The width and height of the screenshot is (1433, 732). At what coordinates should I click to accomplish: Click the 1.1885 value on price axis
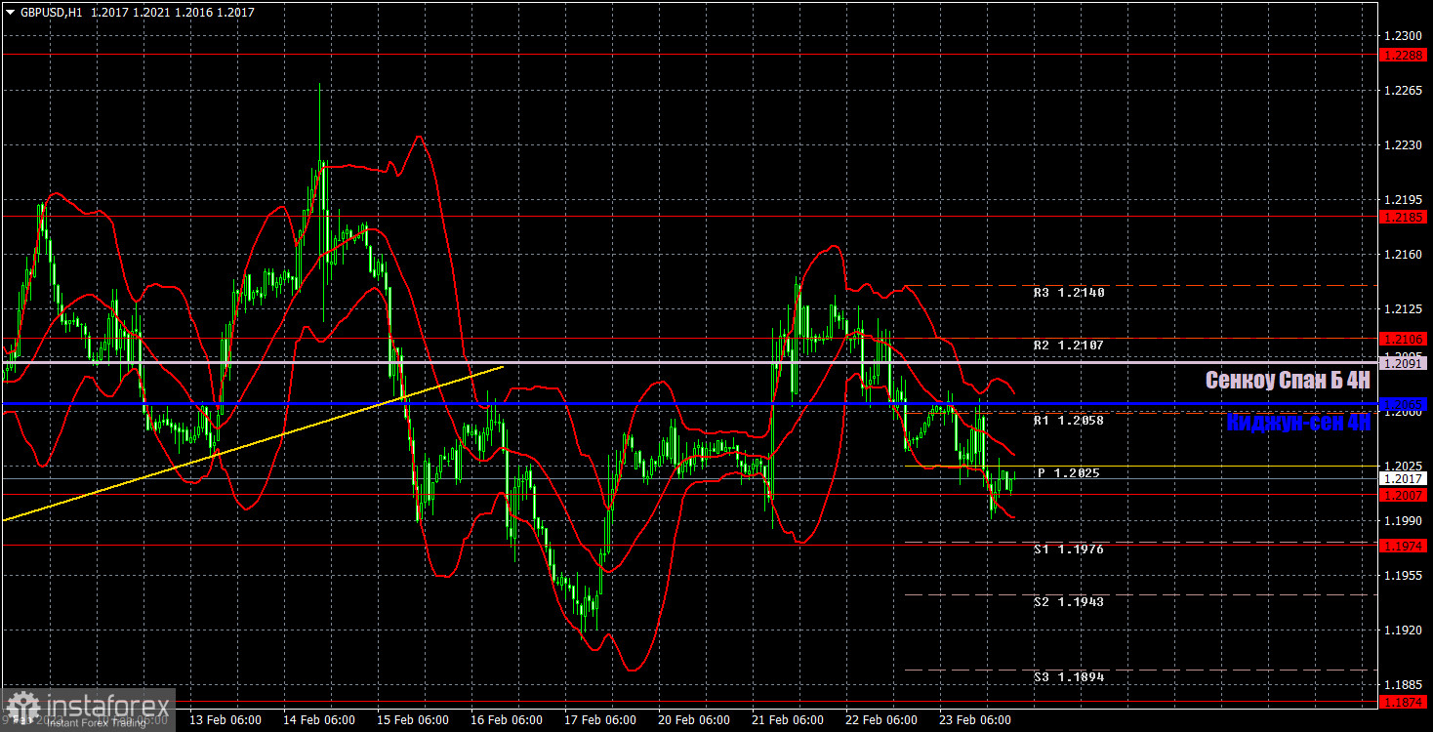click(x=1402, y=685)
